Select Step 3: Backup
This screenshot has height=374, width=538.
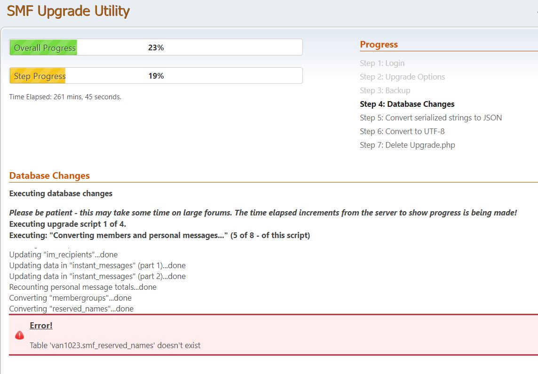(386, 90)
